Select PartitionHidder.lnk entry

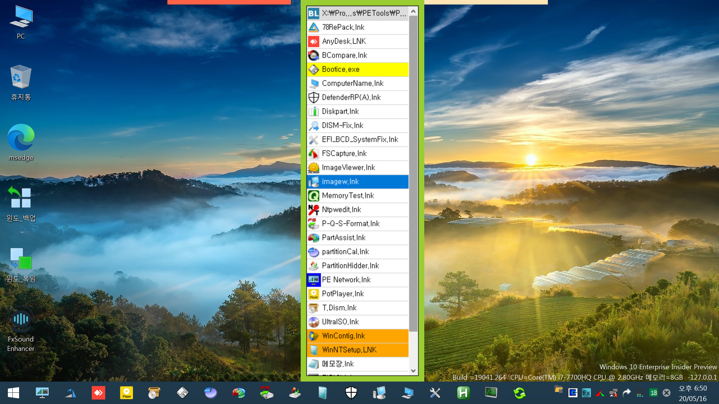pos(358,266)
